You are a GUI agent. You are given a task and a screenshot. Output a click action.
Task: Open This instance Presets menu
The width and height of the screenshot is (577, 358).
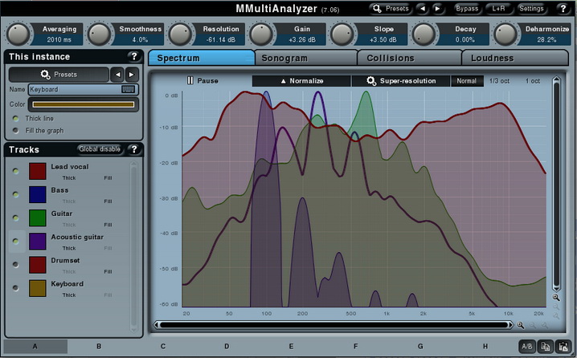pos(59,75)
